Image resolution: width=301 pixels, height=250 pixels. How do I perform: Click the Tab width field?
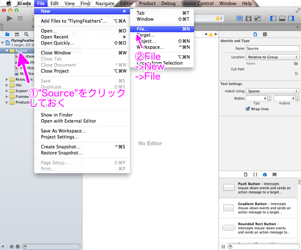coord(257,98)
